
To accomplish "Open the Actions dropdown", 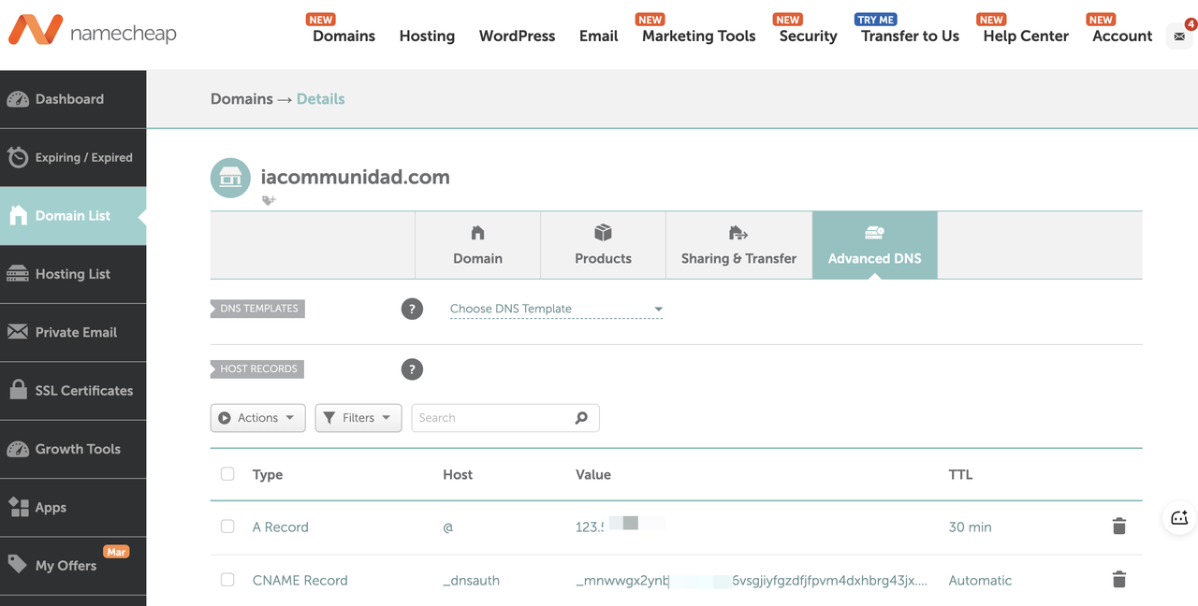I will pyautogui.click(x=257, y=418).
